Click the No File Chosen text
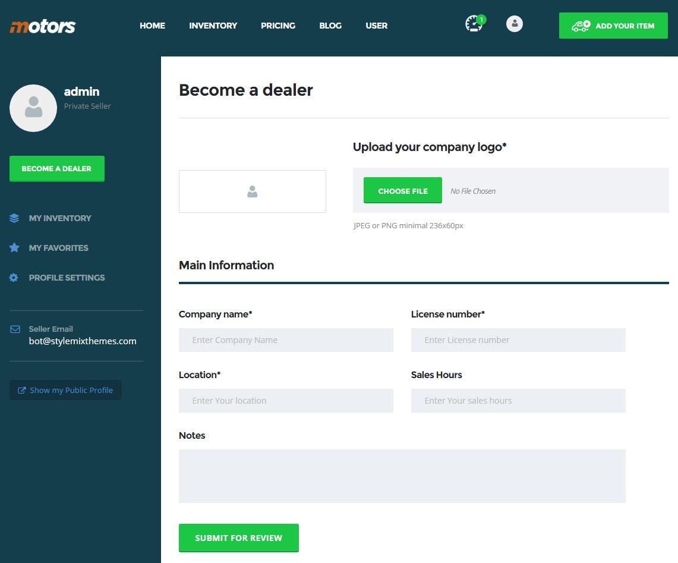 (473, 191)
